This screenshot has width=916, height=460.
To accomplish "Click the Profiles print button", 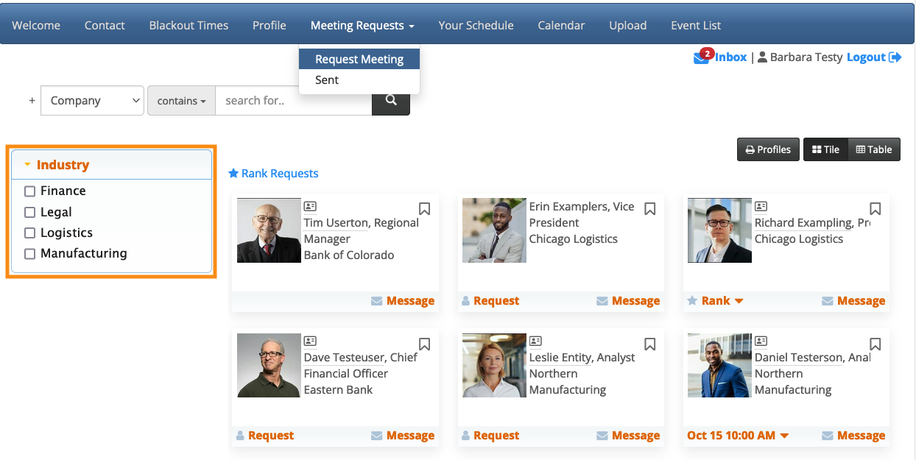I will click(x=768, y=149).
